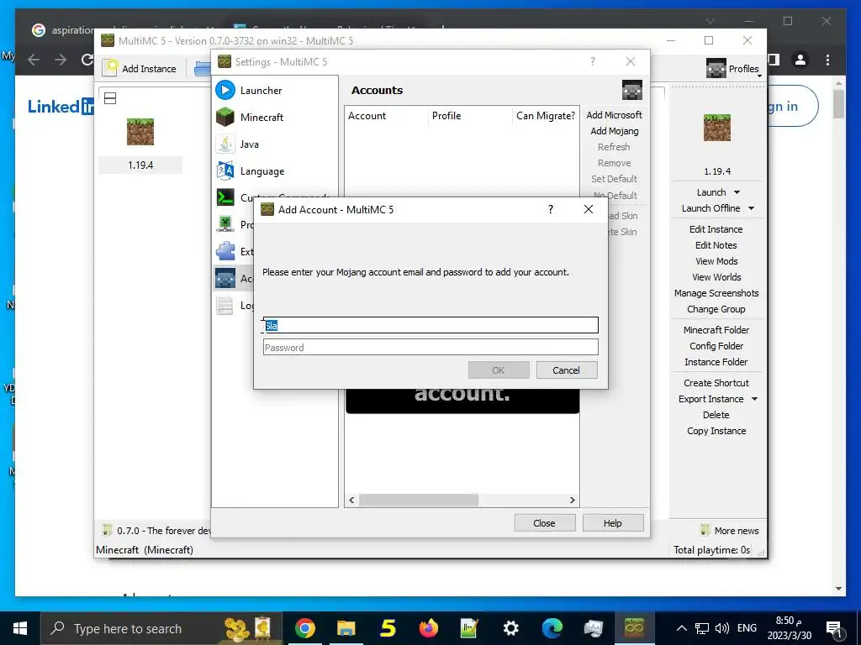This screenshot has width=861, height=645.
Task: Click Add Microsoft account button
Action: coord(614,115)
